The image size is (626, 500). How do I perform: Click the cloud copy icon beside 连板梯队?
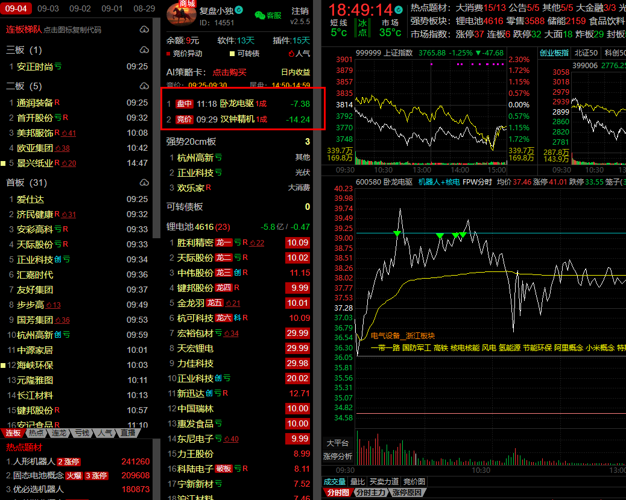point(144,30)
